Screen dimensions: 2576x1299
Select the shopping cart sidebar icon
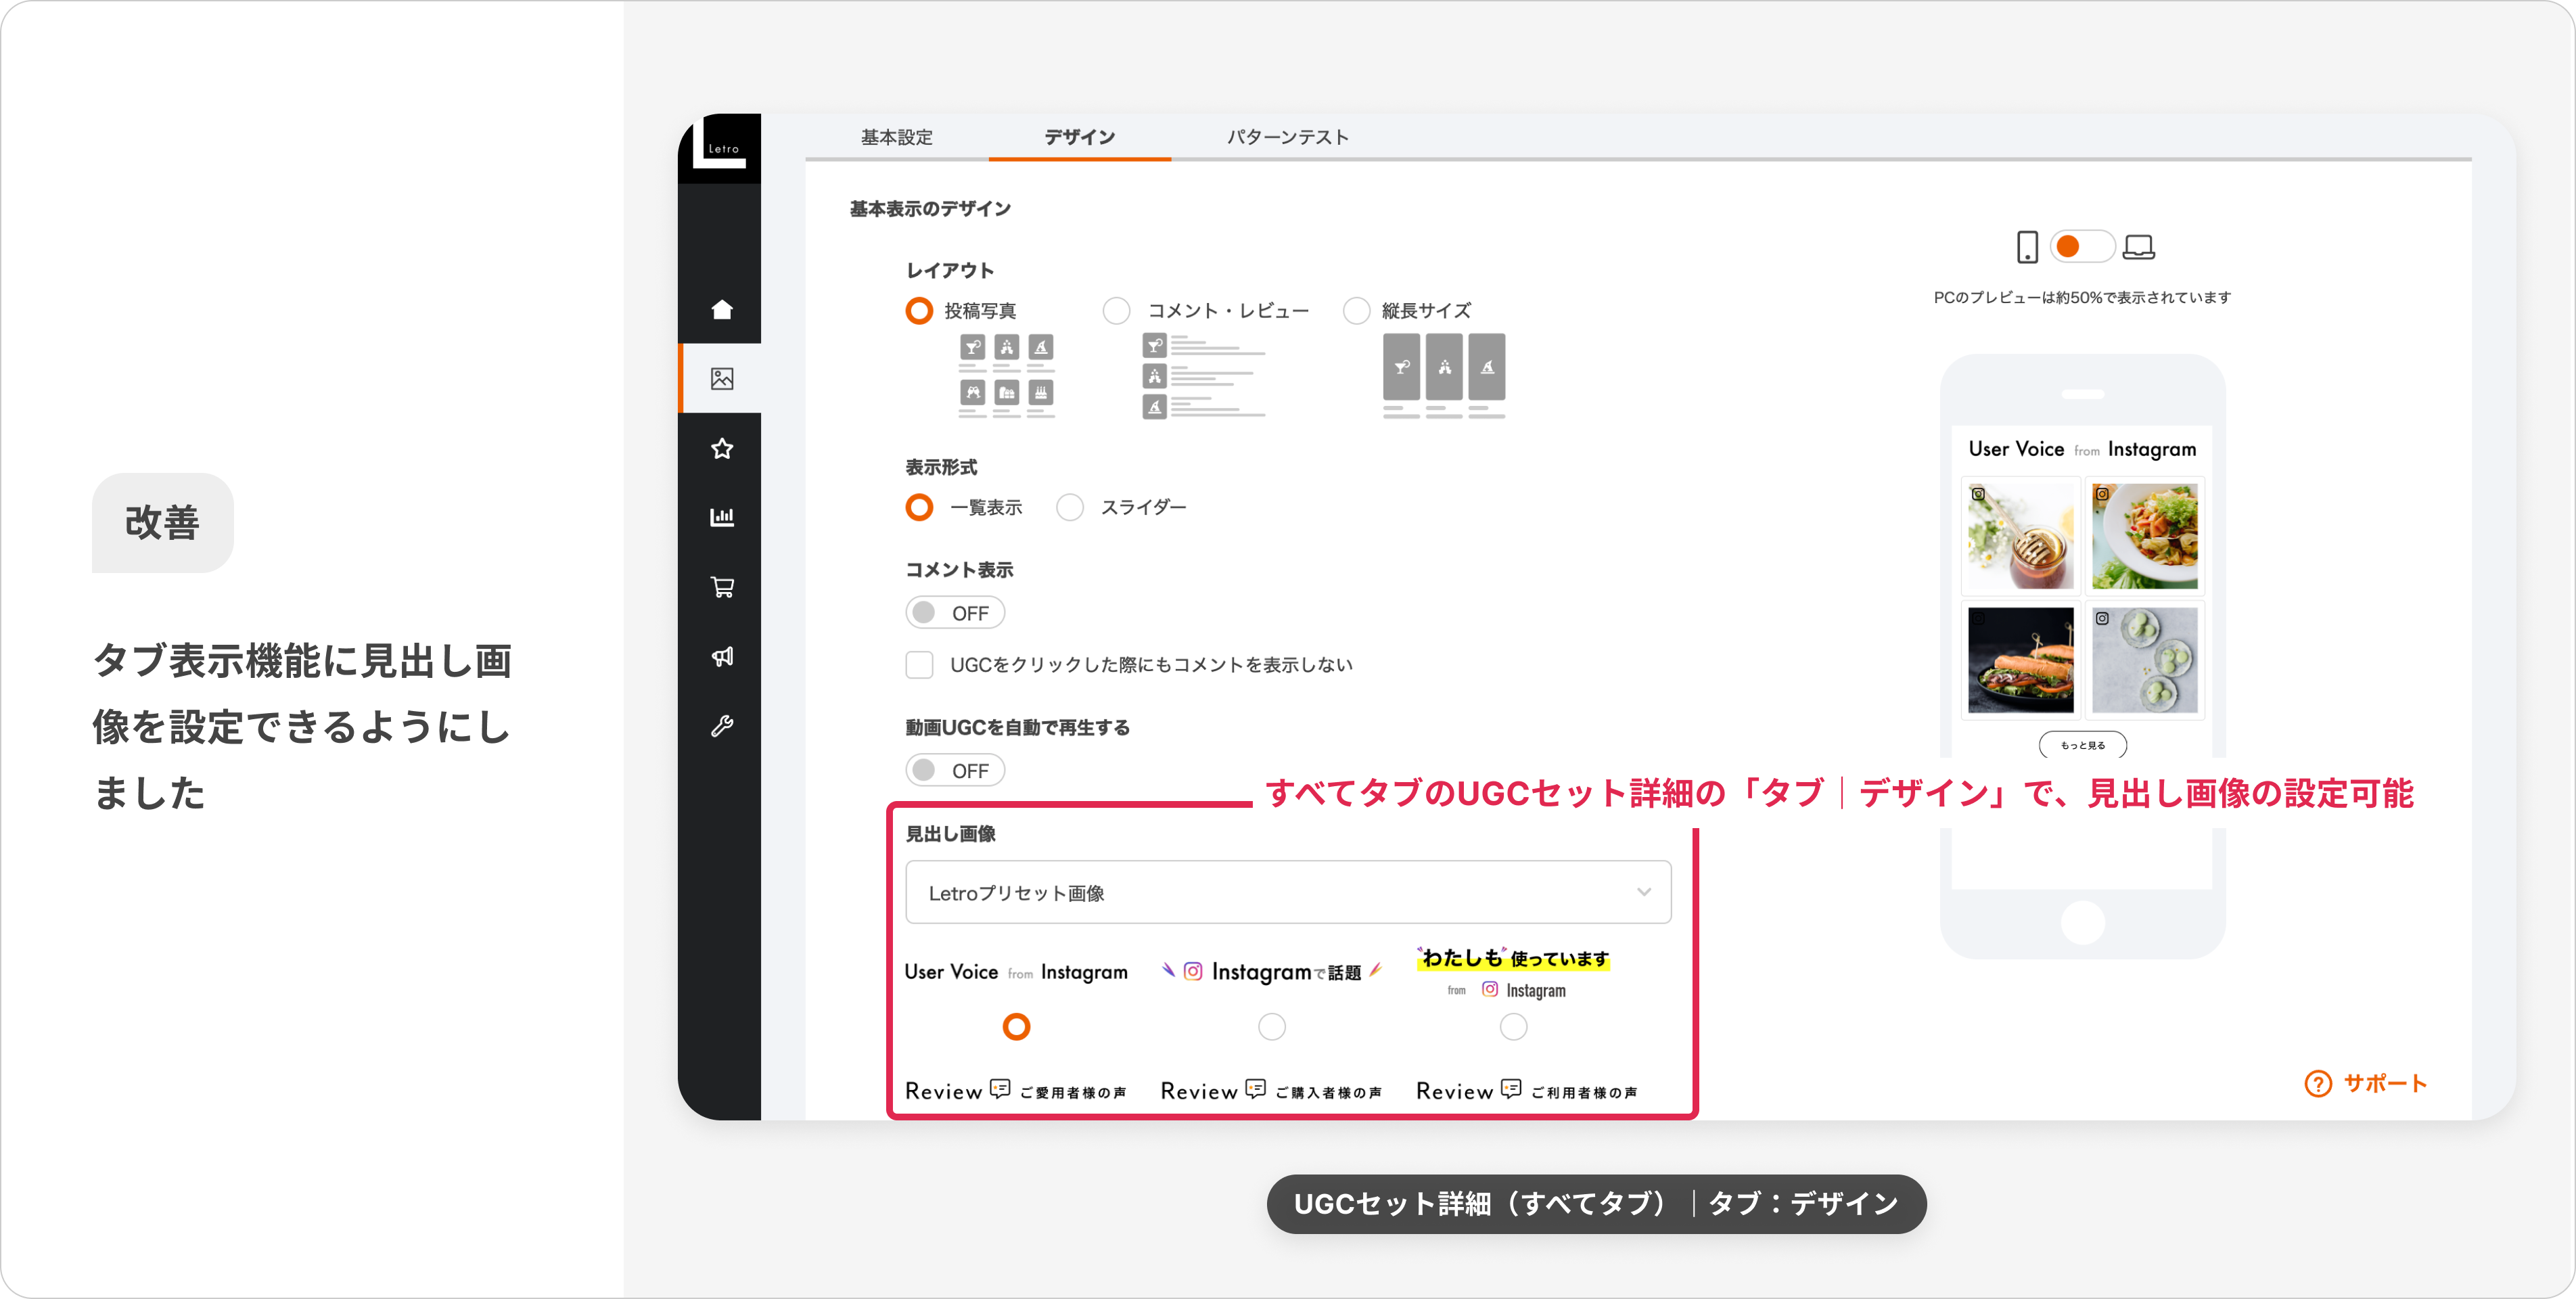coord(722,586)
